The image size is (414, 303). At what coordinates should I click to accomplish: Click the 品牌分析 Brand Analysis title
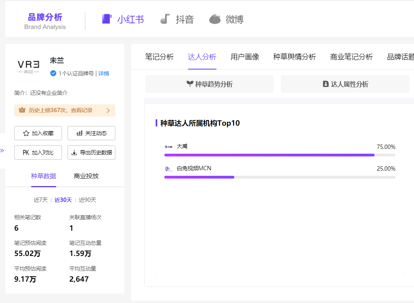(45, 21)
